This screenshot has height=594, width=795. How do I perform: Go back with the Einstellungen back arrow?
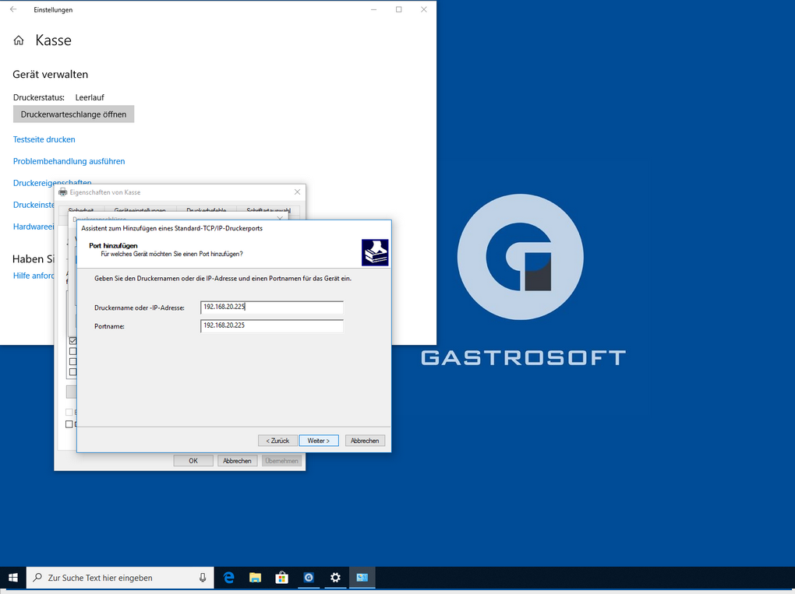pos(13,9)
